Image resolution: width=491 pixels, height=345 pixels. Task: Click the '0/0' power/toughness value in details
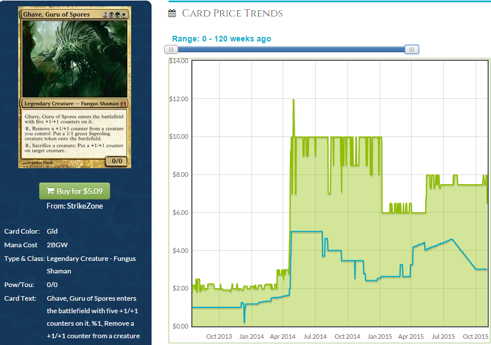pos(52,285)
